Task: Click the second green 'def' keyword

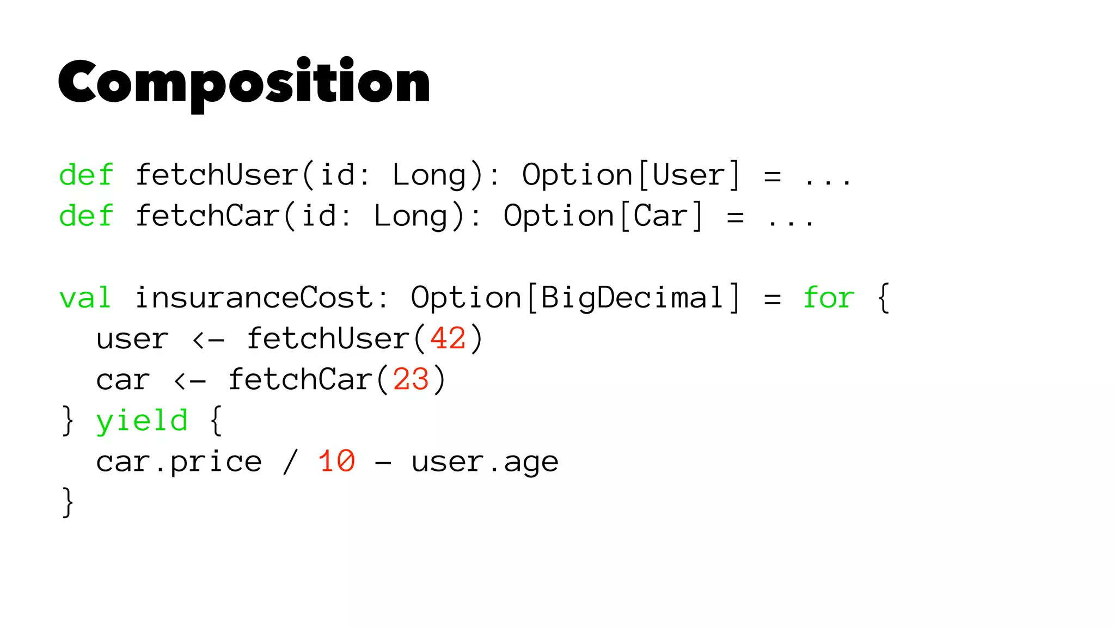Action: coord(86,216)
